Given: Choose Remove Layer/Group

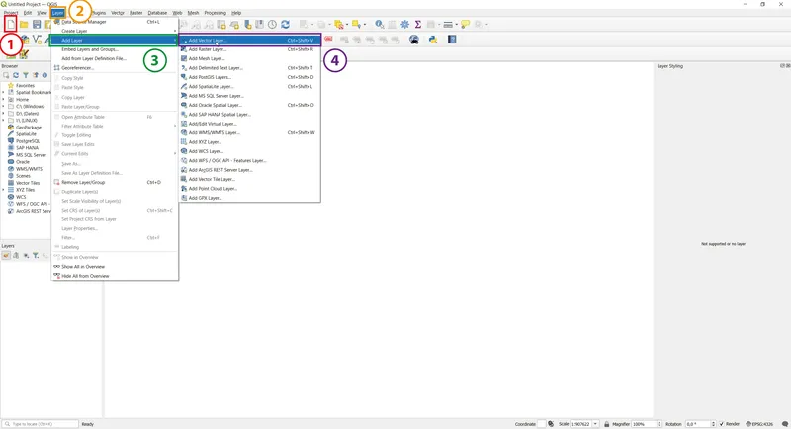Looking at the screenshot, I should [x=115, y=182].
